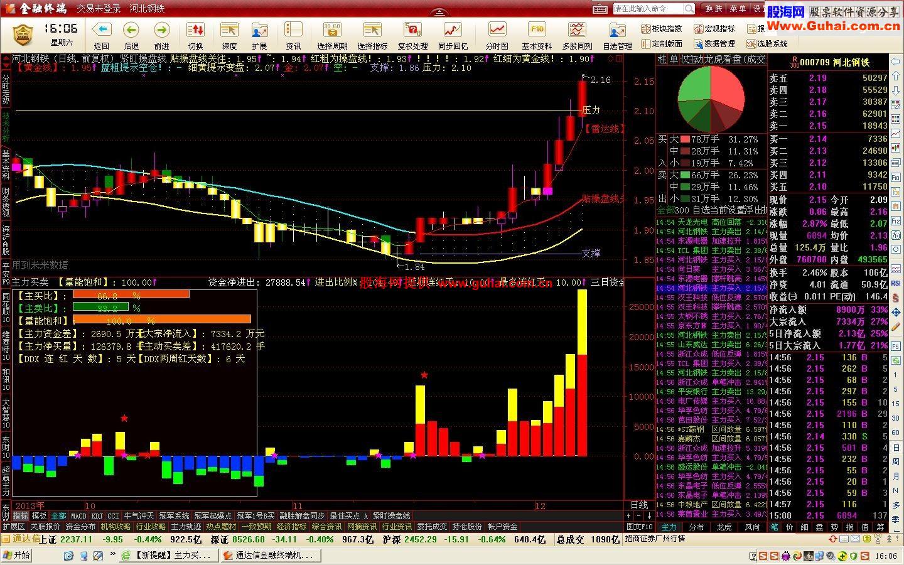Switch to the 主力 panel tab
The height and width of the screenshot is (565, 904).
pyautogui.click(x=669, y=527)
